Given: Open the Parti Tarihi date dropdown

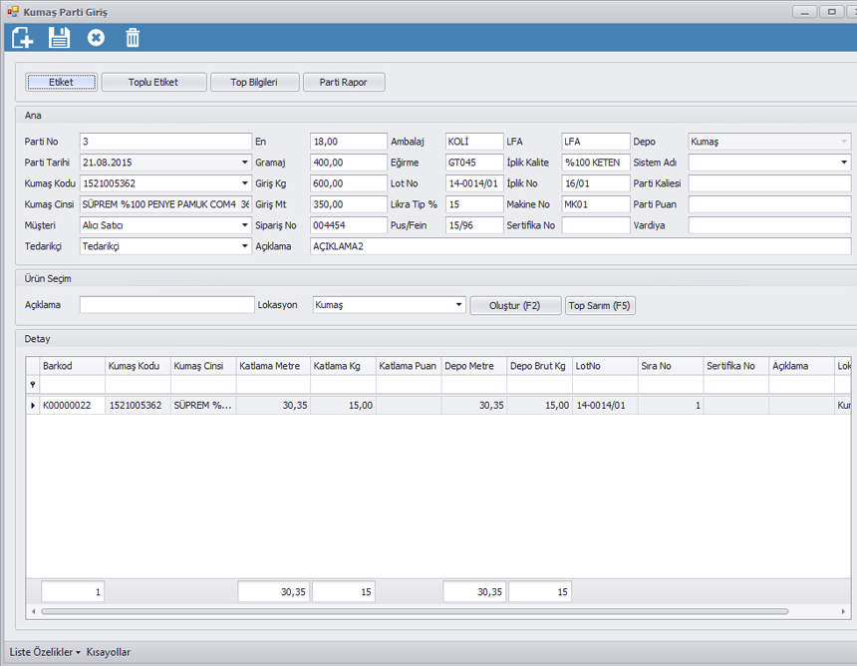Looking at the screenshot, I should (245, 163).
